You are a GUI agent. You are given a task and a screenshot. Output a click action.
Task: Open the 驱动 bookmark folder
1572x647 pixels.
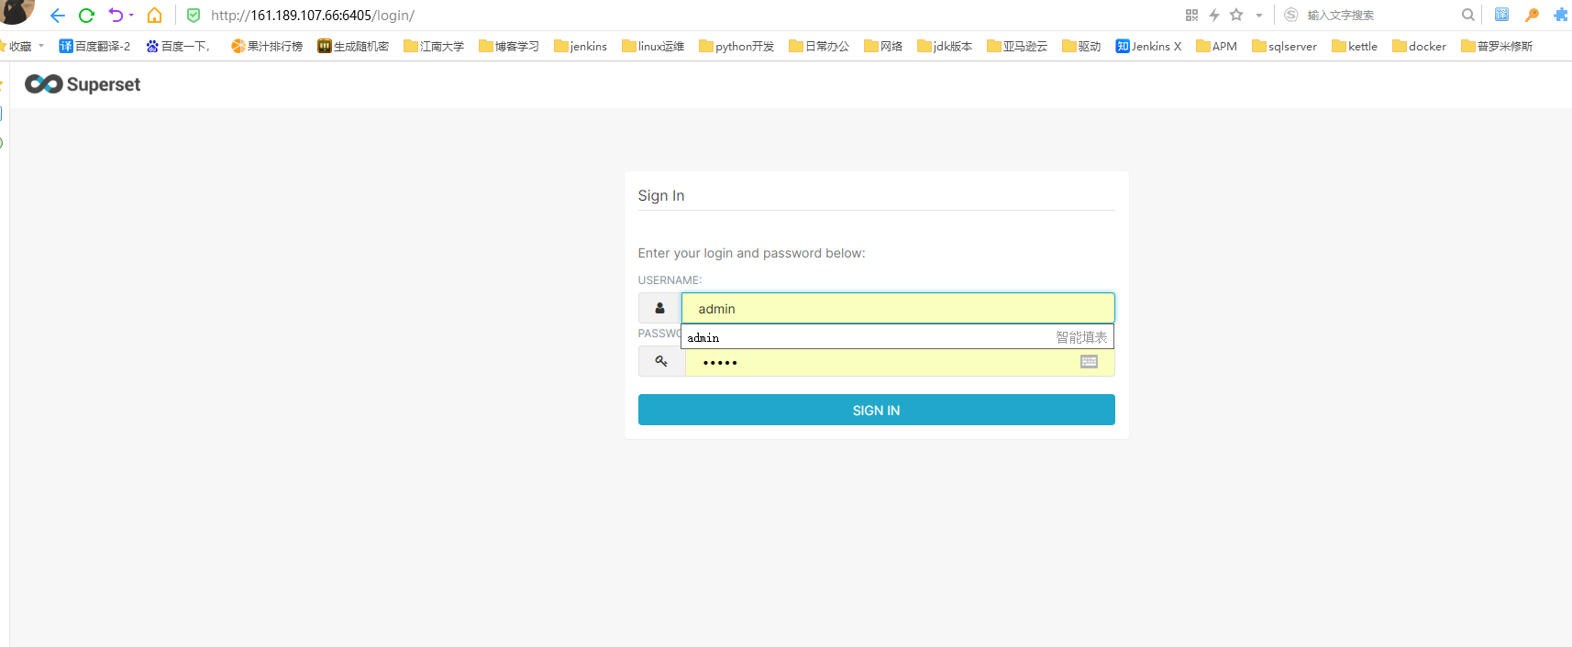(1081, 46)
